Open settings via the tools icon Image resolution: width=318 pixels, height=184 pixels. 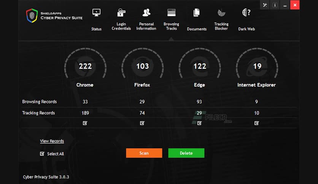[265, 5]
